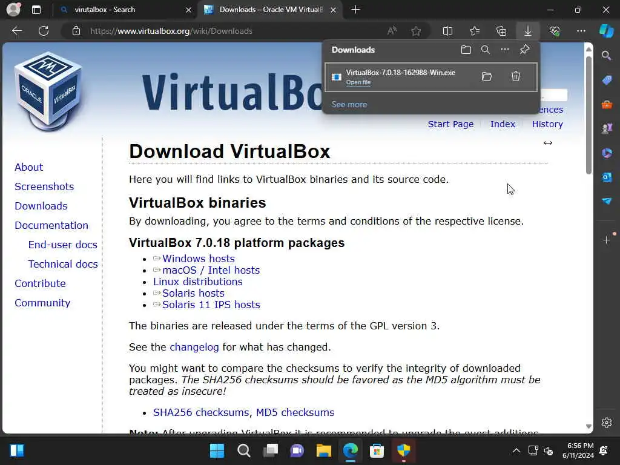Pin the Downloads panel
The image size is (620, 465).
point(525,50)
